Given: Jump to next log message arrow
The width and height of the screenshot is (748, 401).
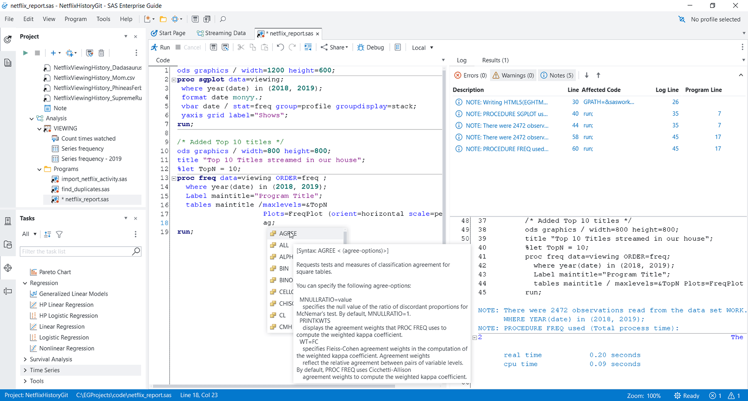Looking at the screenshot, I should tap(587, 75).
